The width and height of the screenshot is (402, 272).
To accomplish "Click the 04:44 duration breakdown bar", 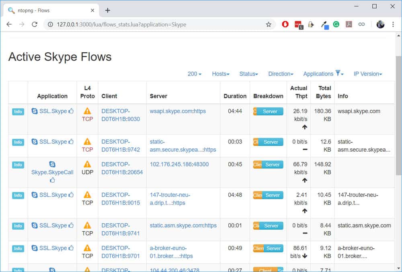I will click(268, 111).
